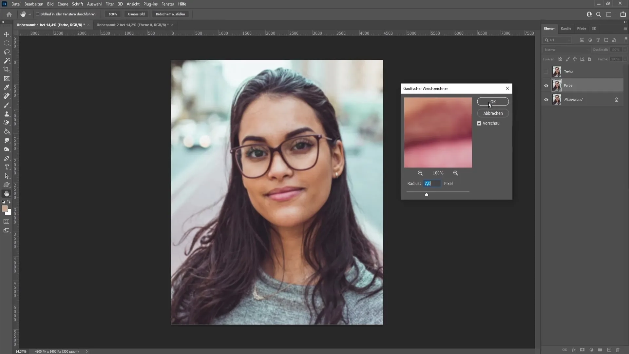Open the Filter menu
This screenshot has height=354, width=629.
(x=109, y=4)
